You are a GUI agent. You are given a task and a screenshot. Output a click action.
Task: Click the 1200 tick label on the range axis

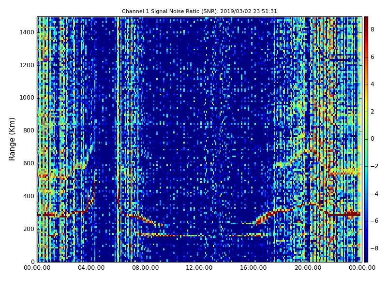click(27, 65)
